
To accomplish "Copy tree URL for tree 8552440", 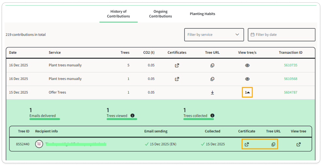I will click(273, 144).
